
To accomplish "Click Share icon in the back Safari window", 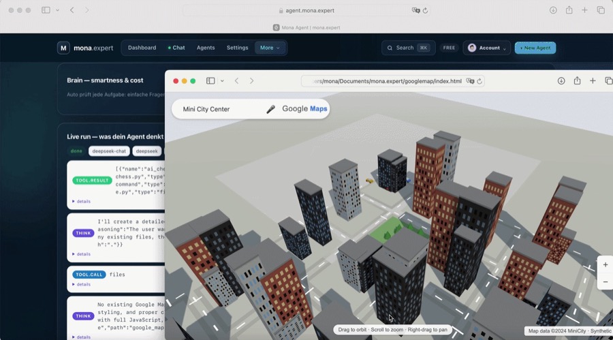I will [x=569, y=10].
